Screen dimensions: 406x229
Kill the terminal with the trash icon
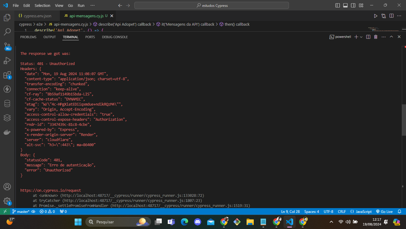click(376, 37)
